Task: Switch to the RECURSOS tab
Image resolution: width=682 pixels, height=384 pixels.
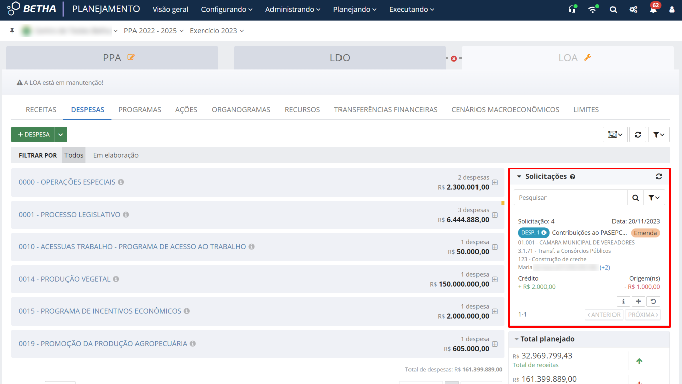Action: tap(302, 109)
